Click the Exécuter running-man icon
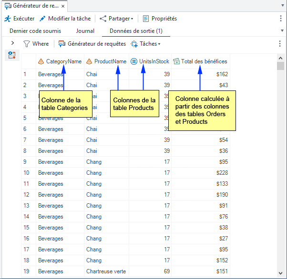 [7, 19]
